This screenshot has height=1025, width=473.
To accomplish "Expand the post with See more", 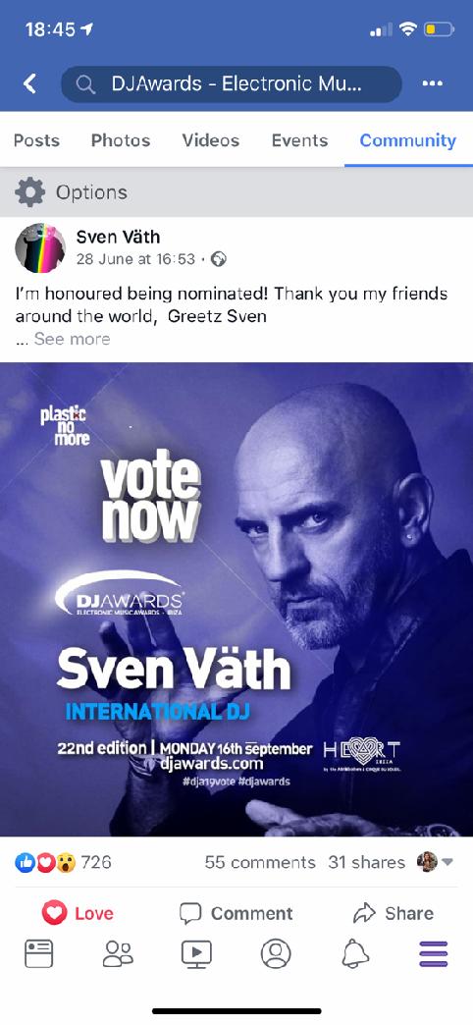I will [x=72, y=339].
